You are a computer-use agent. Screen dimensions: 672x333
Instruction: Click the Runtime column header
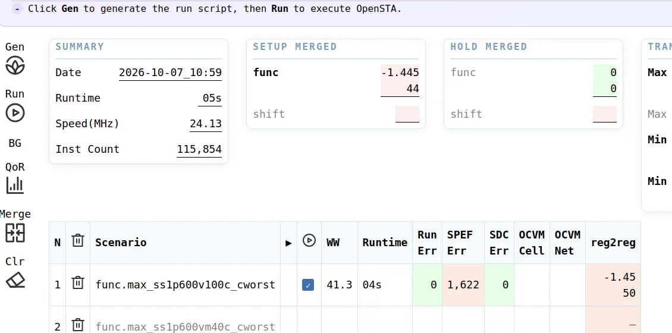click(385, 243)
